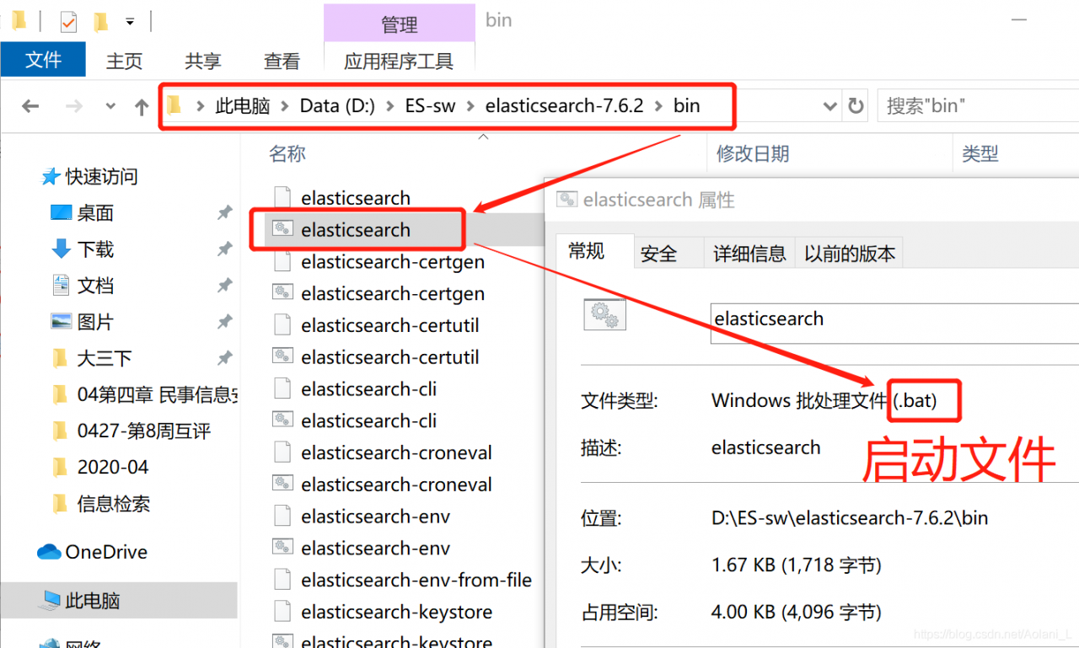Image resolution: width=1079 pixels, height=648 pixels.
Task: Open 文档 in quick access
Action: 95,286
